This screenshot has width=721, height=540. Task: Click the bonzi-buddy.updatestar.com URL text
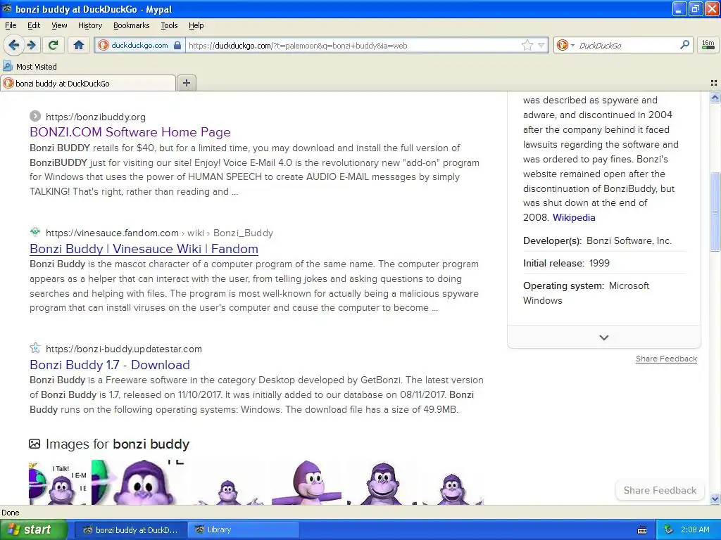click(124, 349)
